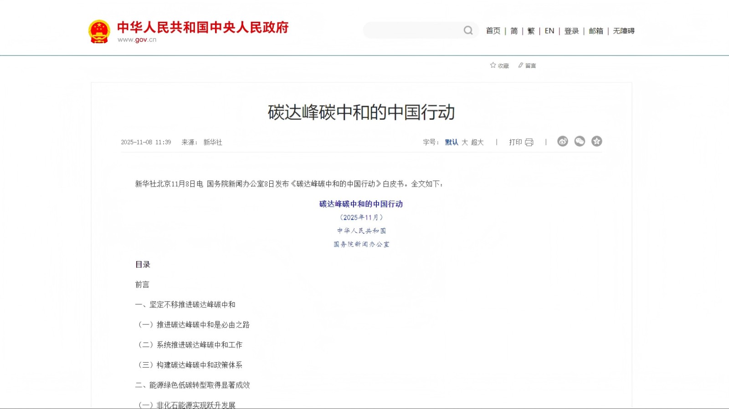Select 大 font size option

465,142
